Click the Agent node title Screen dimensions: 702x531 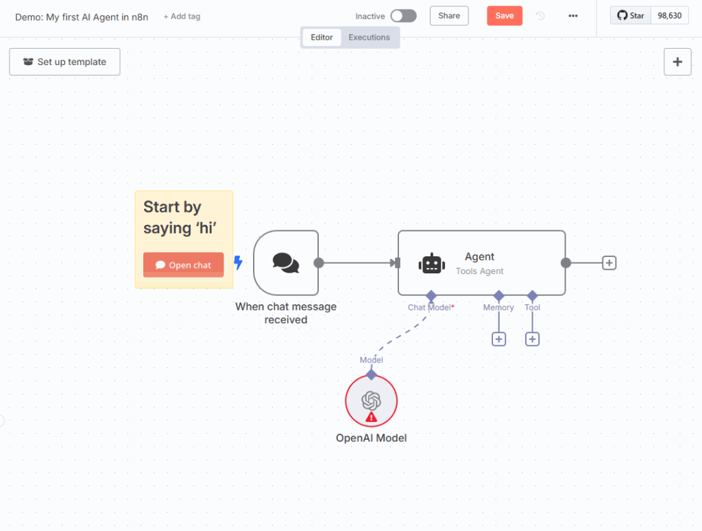coord(479,256)
